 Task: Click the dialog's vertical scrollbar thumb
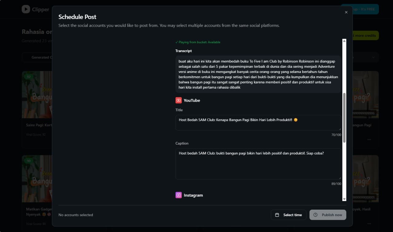344,118
